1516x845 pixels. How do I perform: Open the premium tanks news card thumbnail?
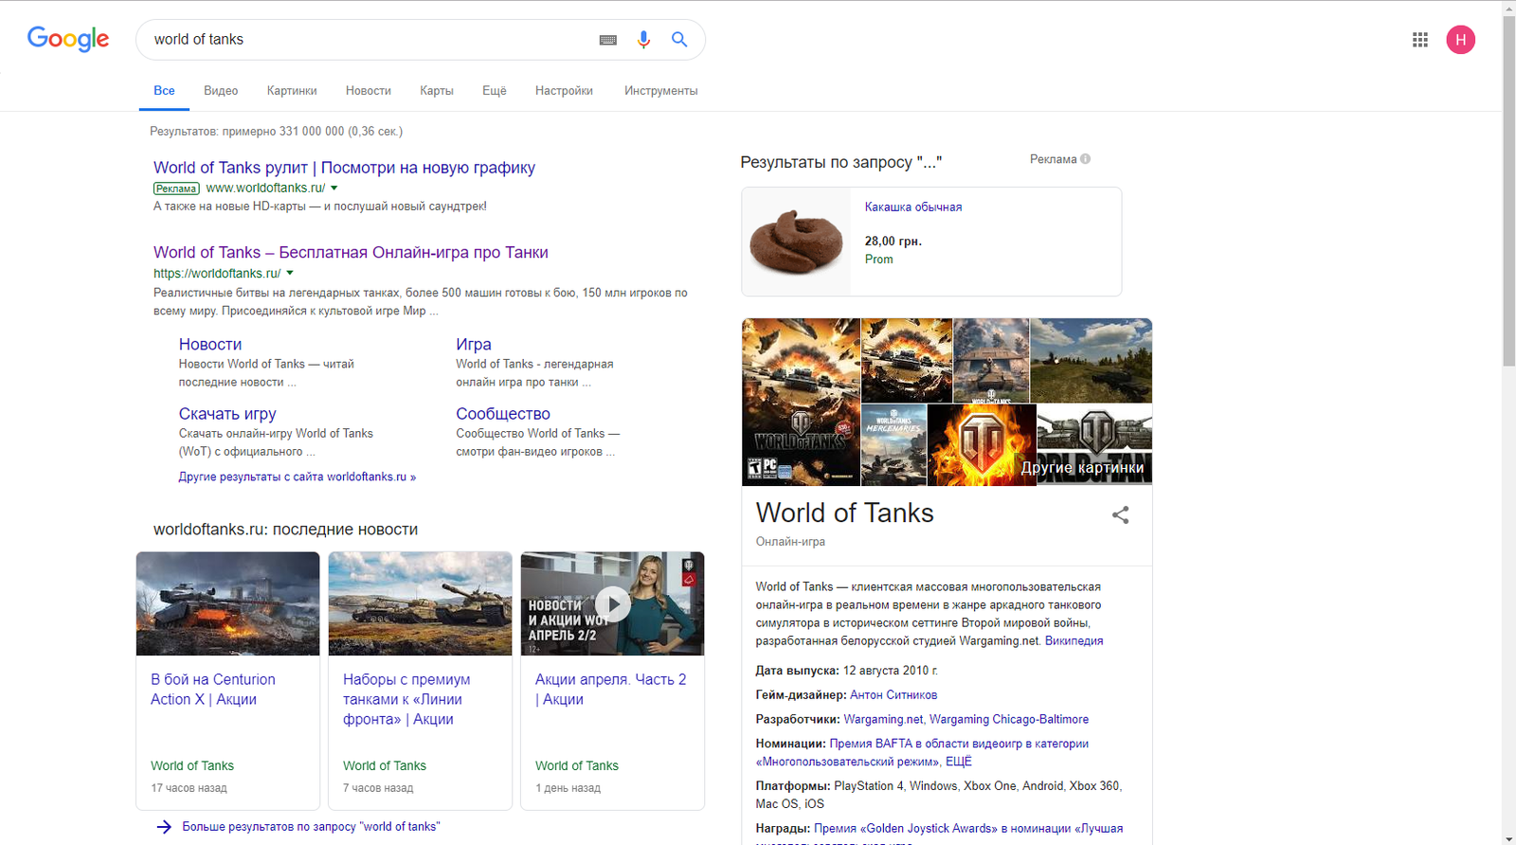[420, 603]
